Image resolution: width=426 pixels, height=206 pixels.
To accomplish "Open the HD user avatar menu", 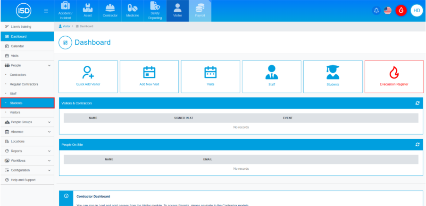I will point(417,10).
